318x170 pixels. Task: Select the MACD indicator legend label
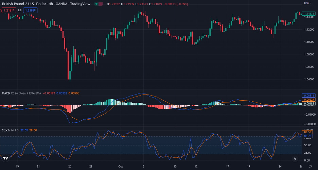[6, 93]
